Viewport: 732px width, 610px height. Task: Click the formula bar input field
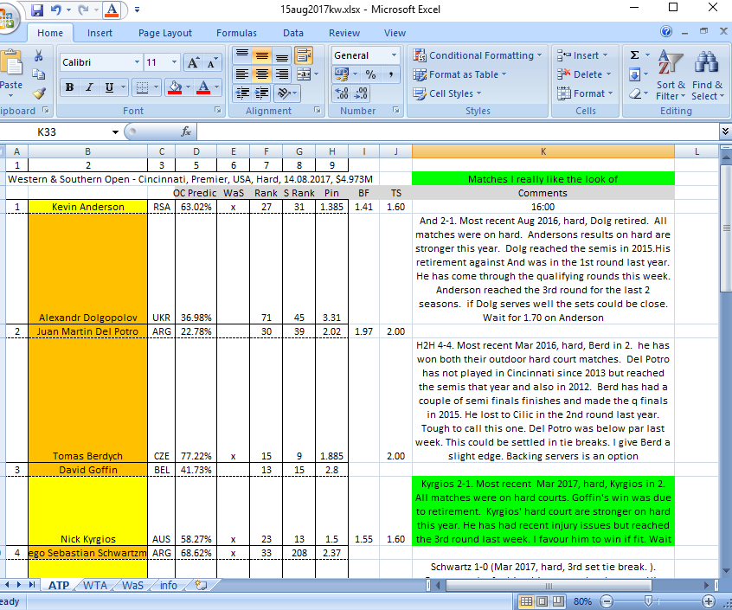click(458, 132)
